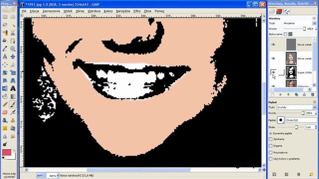Expand Dynamika pędzla section

[x=270, y=133]
